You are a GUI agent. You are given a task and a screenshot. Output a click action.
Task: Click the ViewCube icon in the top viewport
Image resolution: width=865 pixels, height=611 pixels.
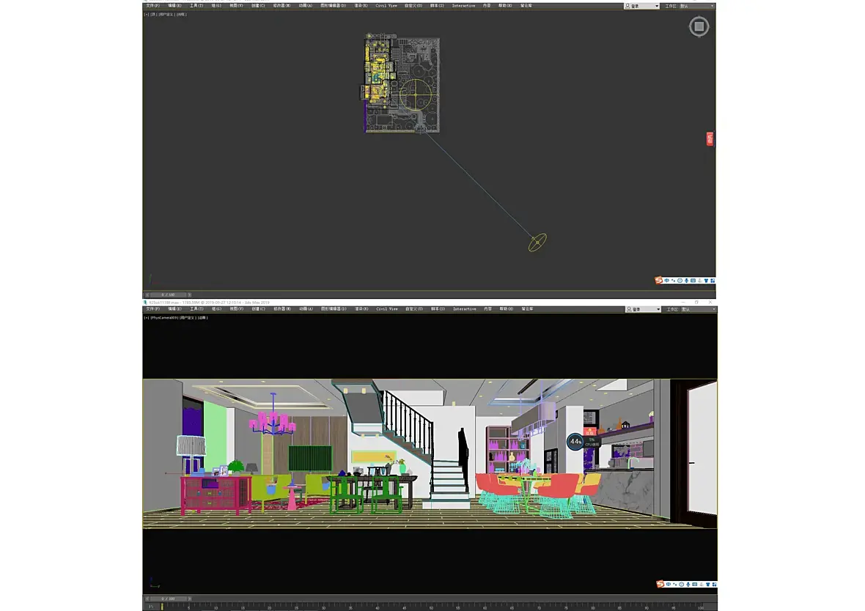tap(699, 26)
